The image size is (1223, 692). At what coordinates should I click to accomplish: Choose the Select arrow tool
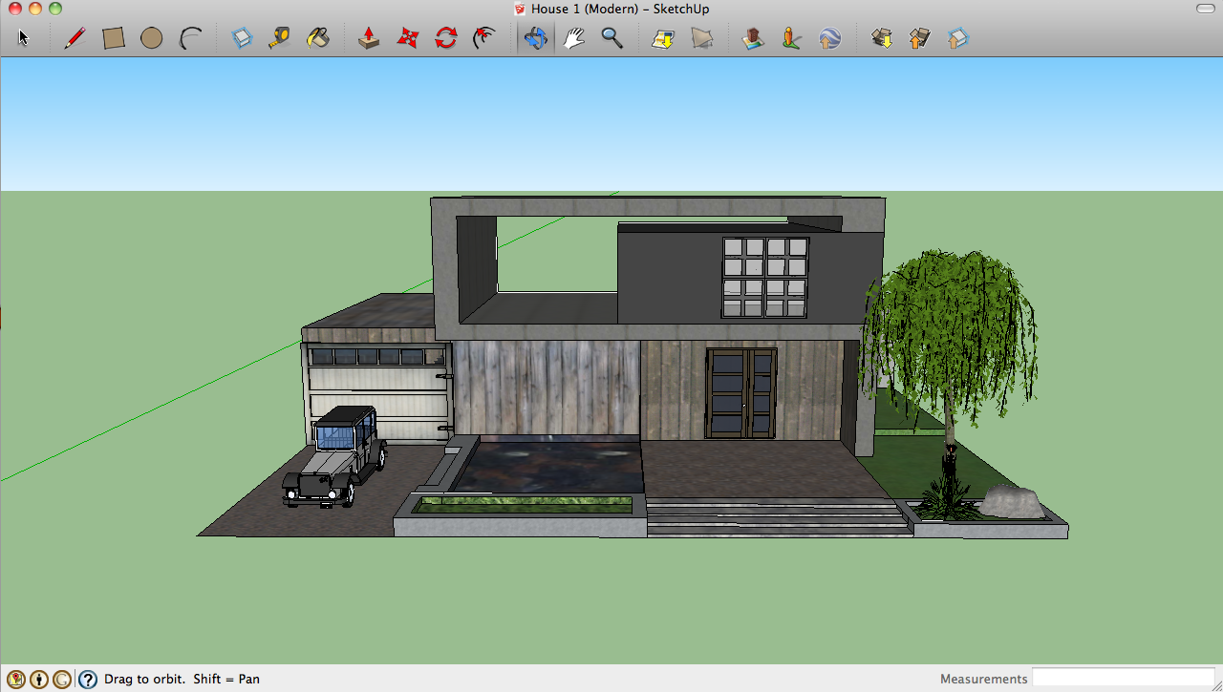pyautogui.click(x=24, y=38)
